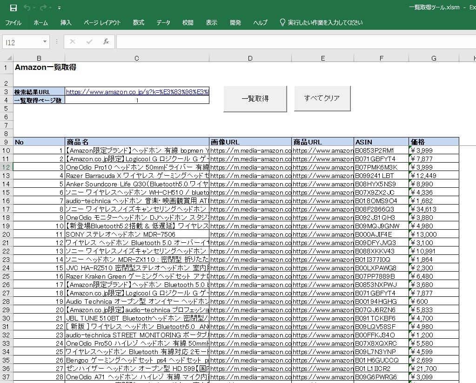Viewport: 476px width, 383px height.
Task: Switch to the ホーム ribbon tab
Action: tap(40, 22)
